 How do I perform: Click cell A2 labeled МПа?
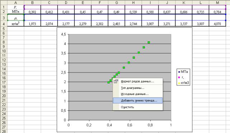(x=15, y=11)
